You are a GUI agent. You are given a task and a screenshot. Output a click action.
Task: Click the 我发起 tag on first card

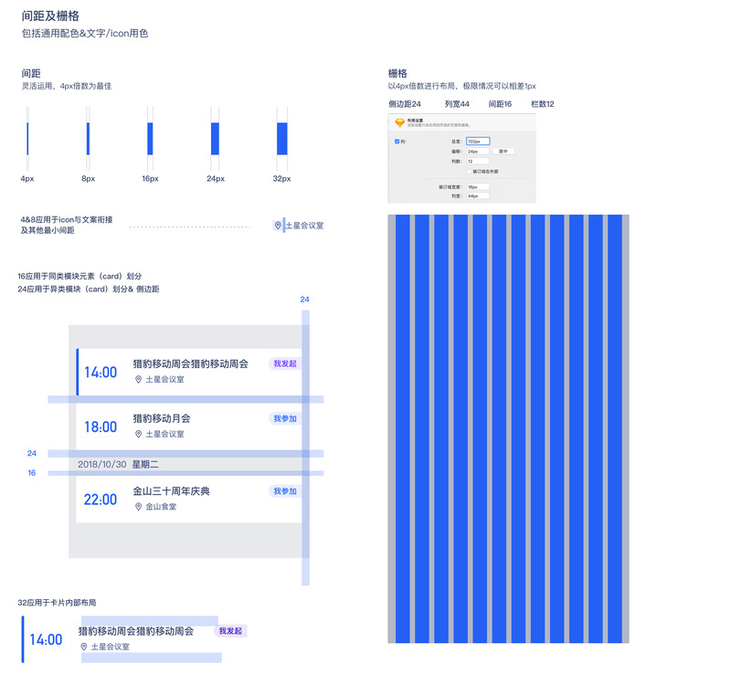click(x=285, y=364)
